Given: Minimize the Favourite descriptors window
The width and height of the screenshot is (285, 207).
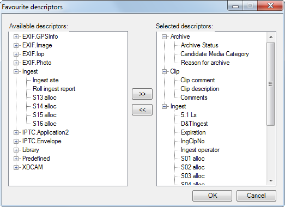Looking at the screenshot, I should (235, 7).
